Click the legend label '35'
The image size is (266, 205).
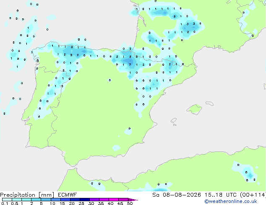pyautogui.click(x=101, y=203)
